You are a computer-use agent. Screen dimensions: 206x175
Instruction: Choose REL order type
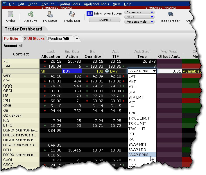[x=142, y=134]
